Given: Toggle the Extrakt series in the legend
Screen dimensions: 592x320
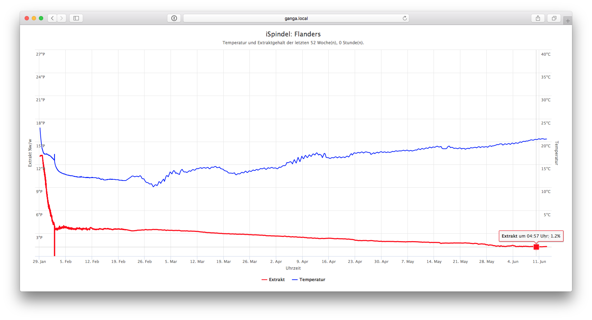Looking at the screenshot, I should pos(277,280).
